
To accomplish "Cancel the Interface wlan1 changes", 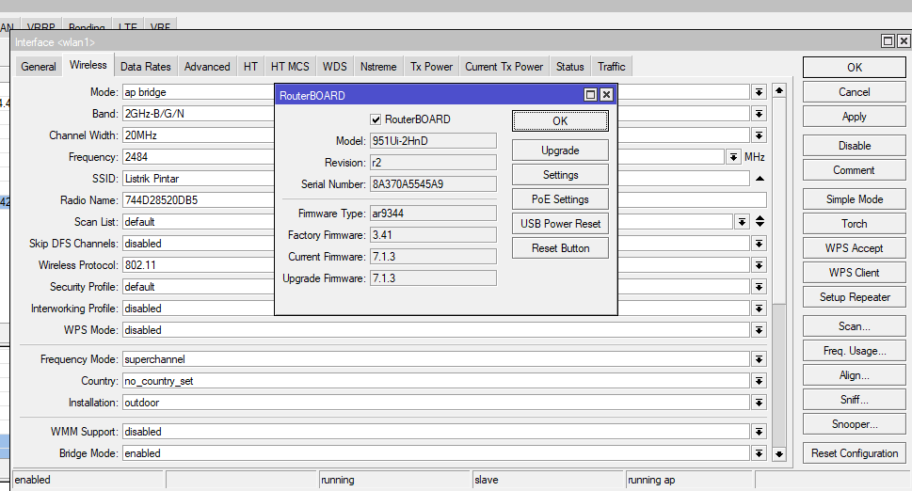I will (x=855, y=92).
